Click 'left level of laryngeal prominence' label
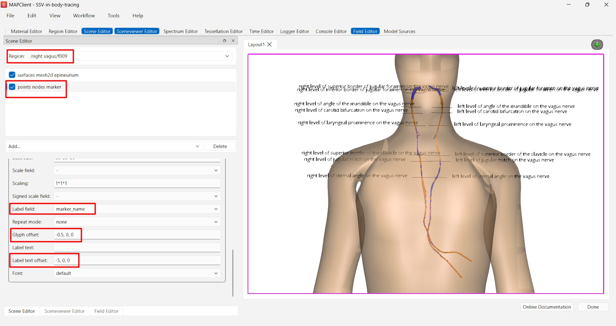This screenshot has width=616, height=326. (513, 124)
